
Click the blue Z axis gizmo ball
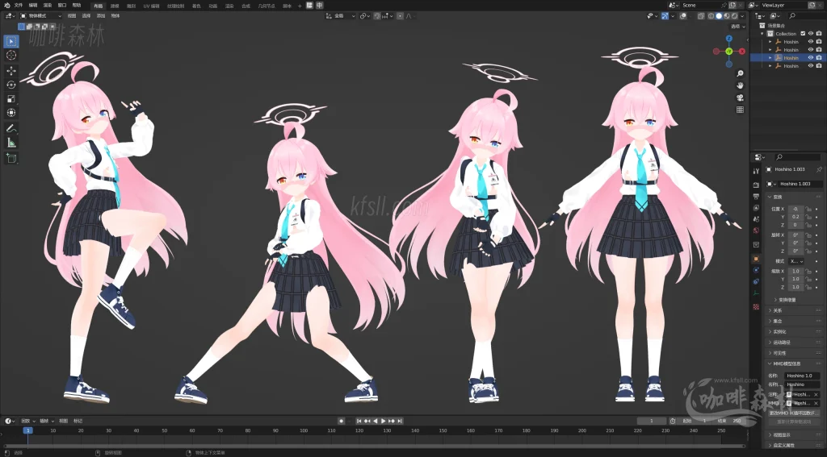[x=729, y=39]
